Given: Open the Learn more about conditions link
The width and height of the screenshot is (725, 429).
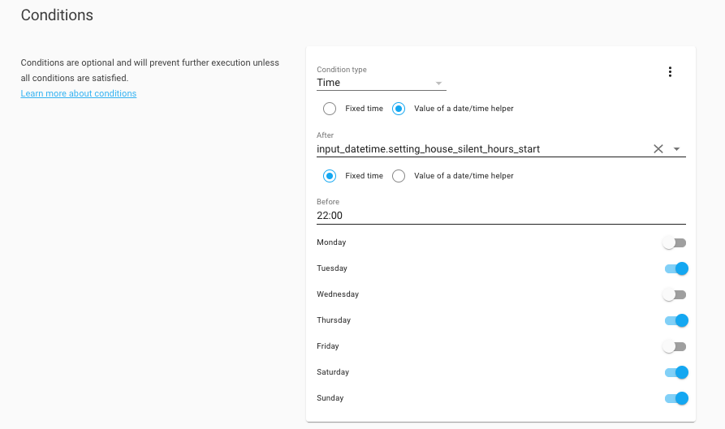Looking at the screenshot, I should [x=79, y=93].
